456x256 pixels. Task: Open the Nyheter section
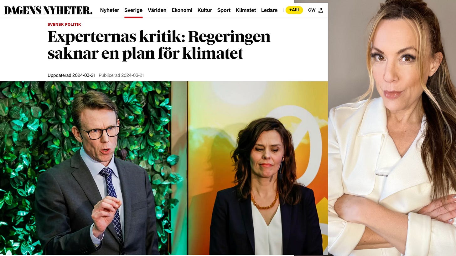(x=110, y=10)
